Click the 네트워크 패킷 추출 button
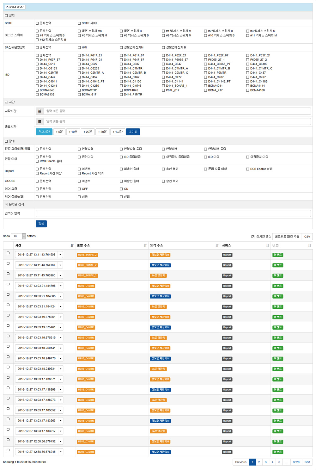 pyautogui.click(x=287, y=237)
